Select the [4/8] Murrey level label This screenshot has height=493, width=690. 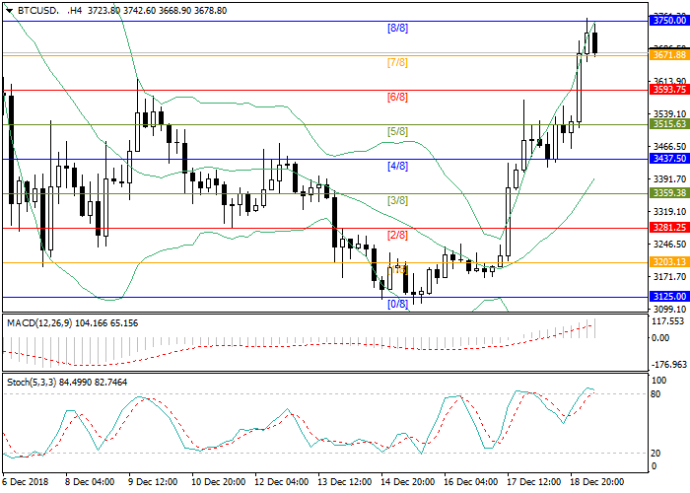pos(397,167)
